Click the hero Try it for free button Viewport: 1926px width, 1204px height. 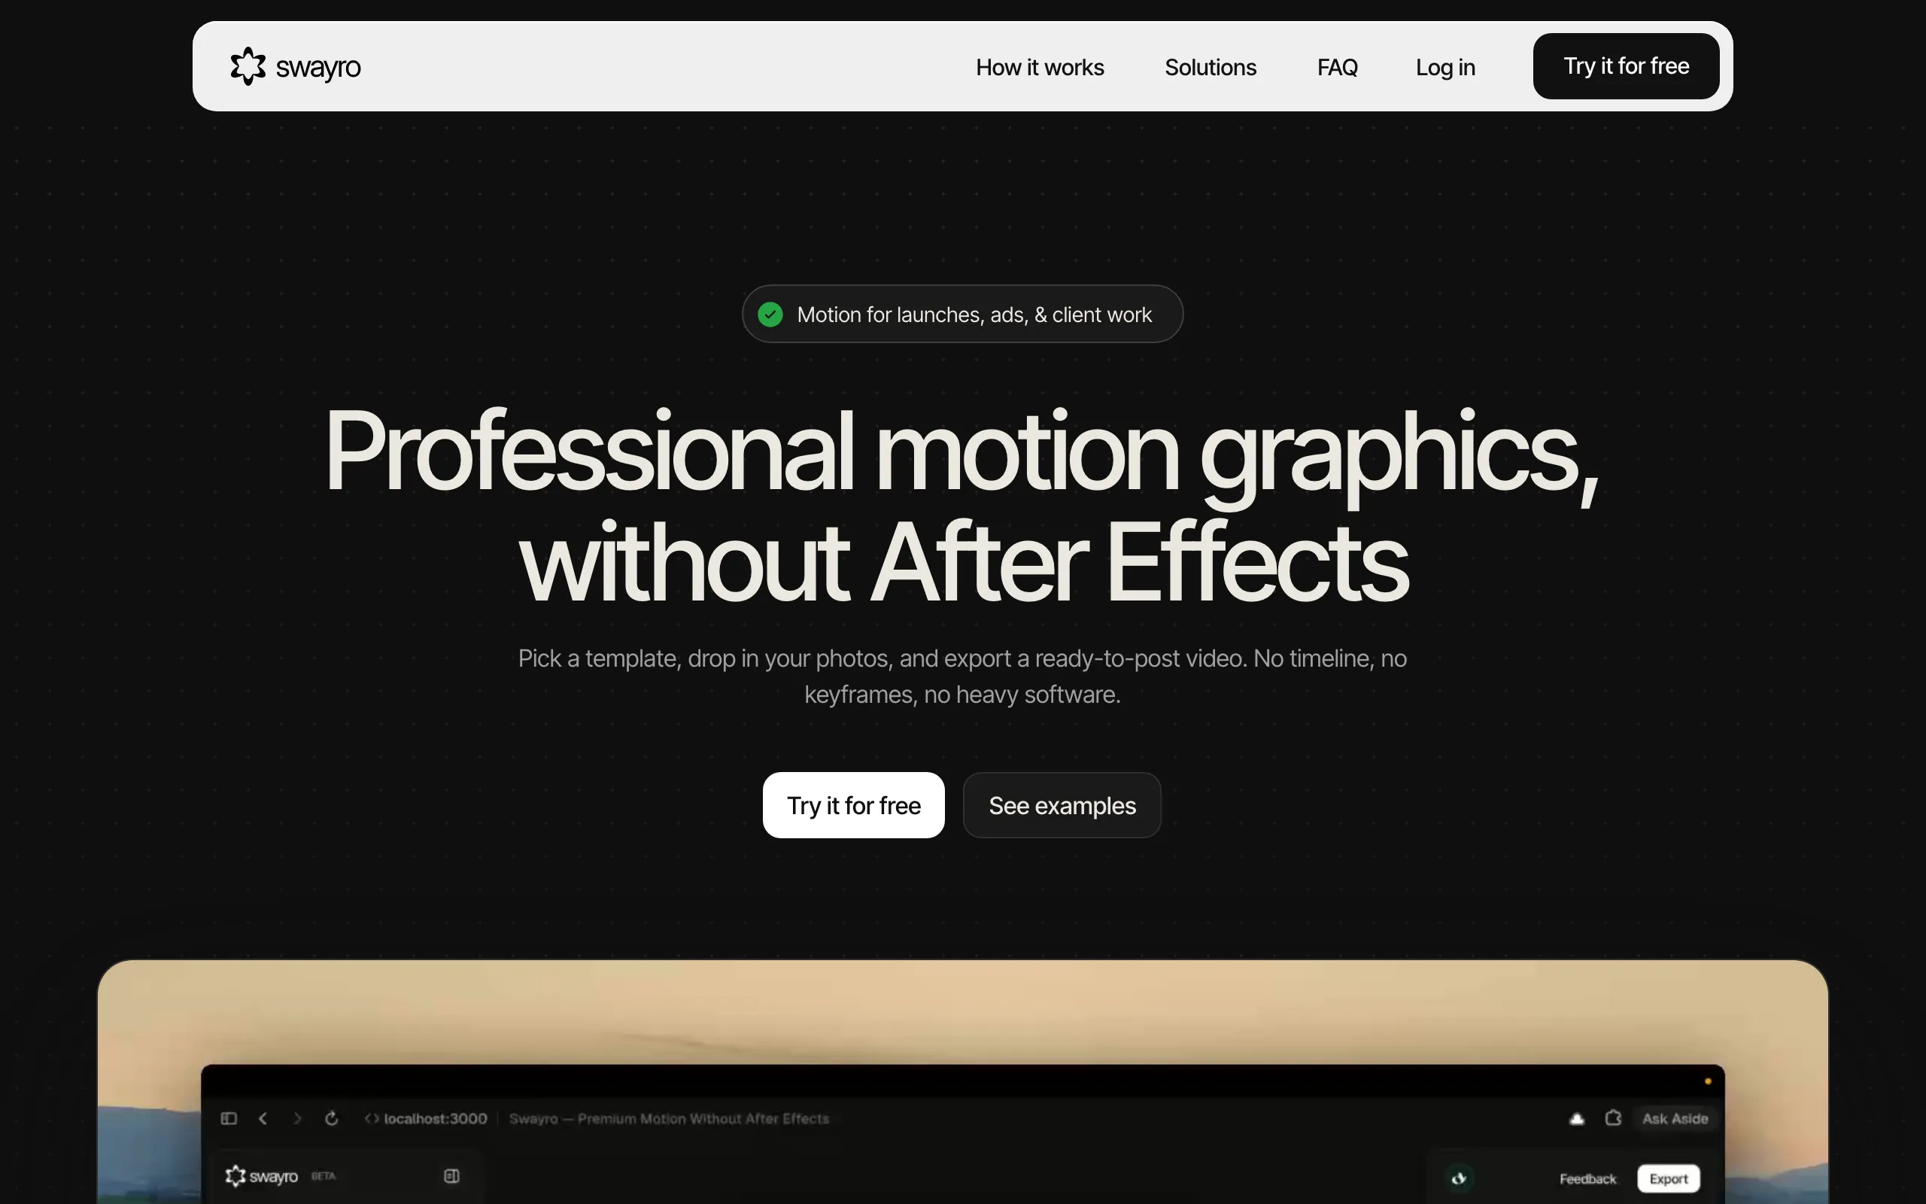[853, 805]
